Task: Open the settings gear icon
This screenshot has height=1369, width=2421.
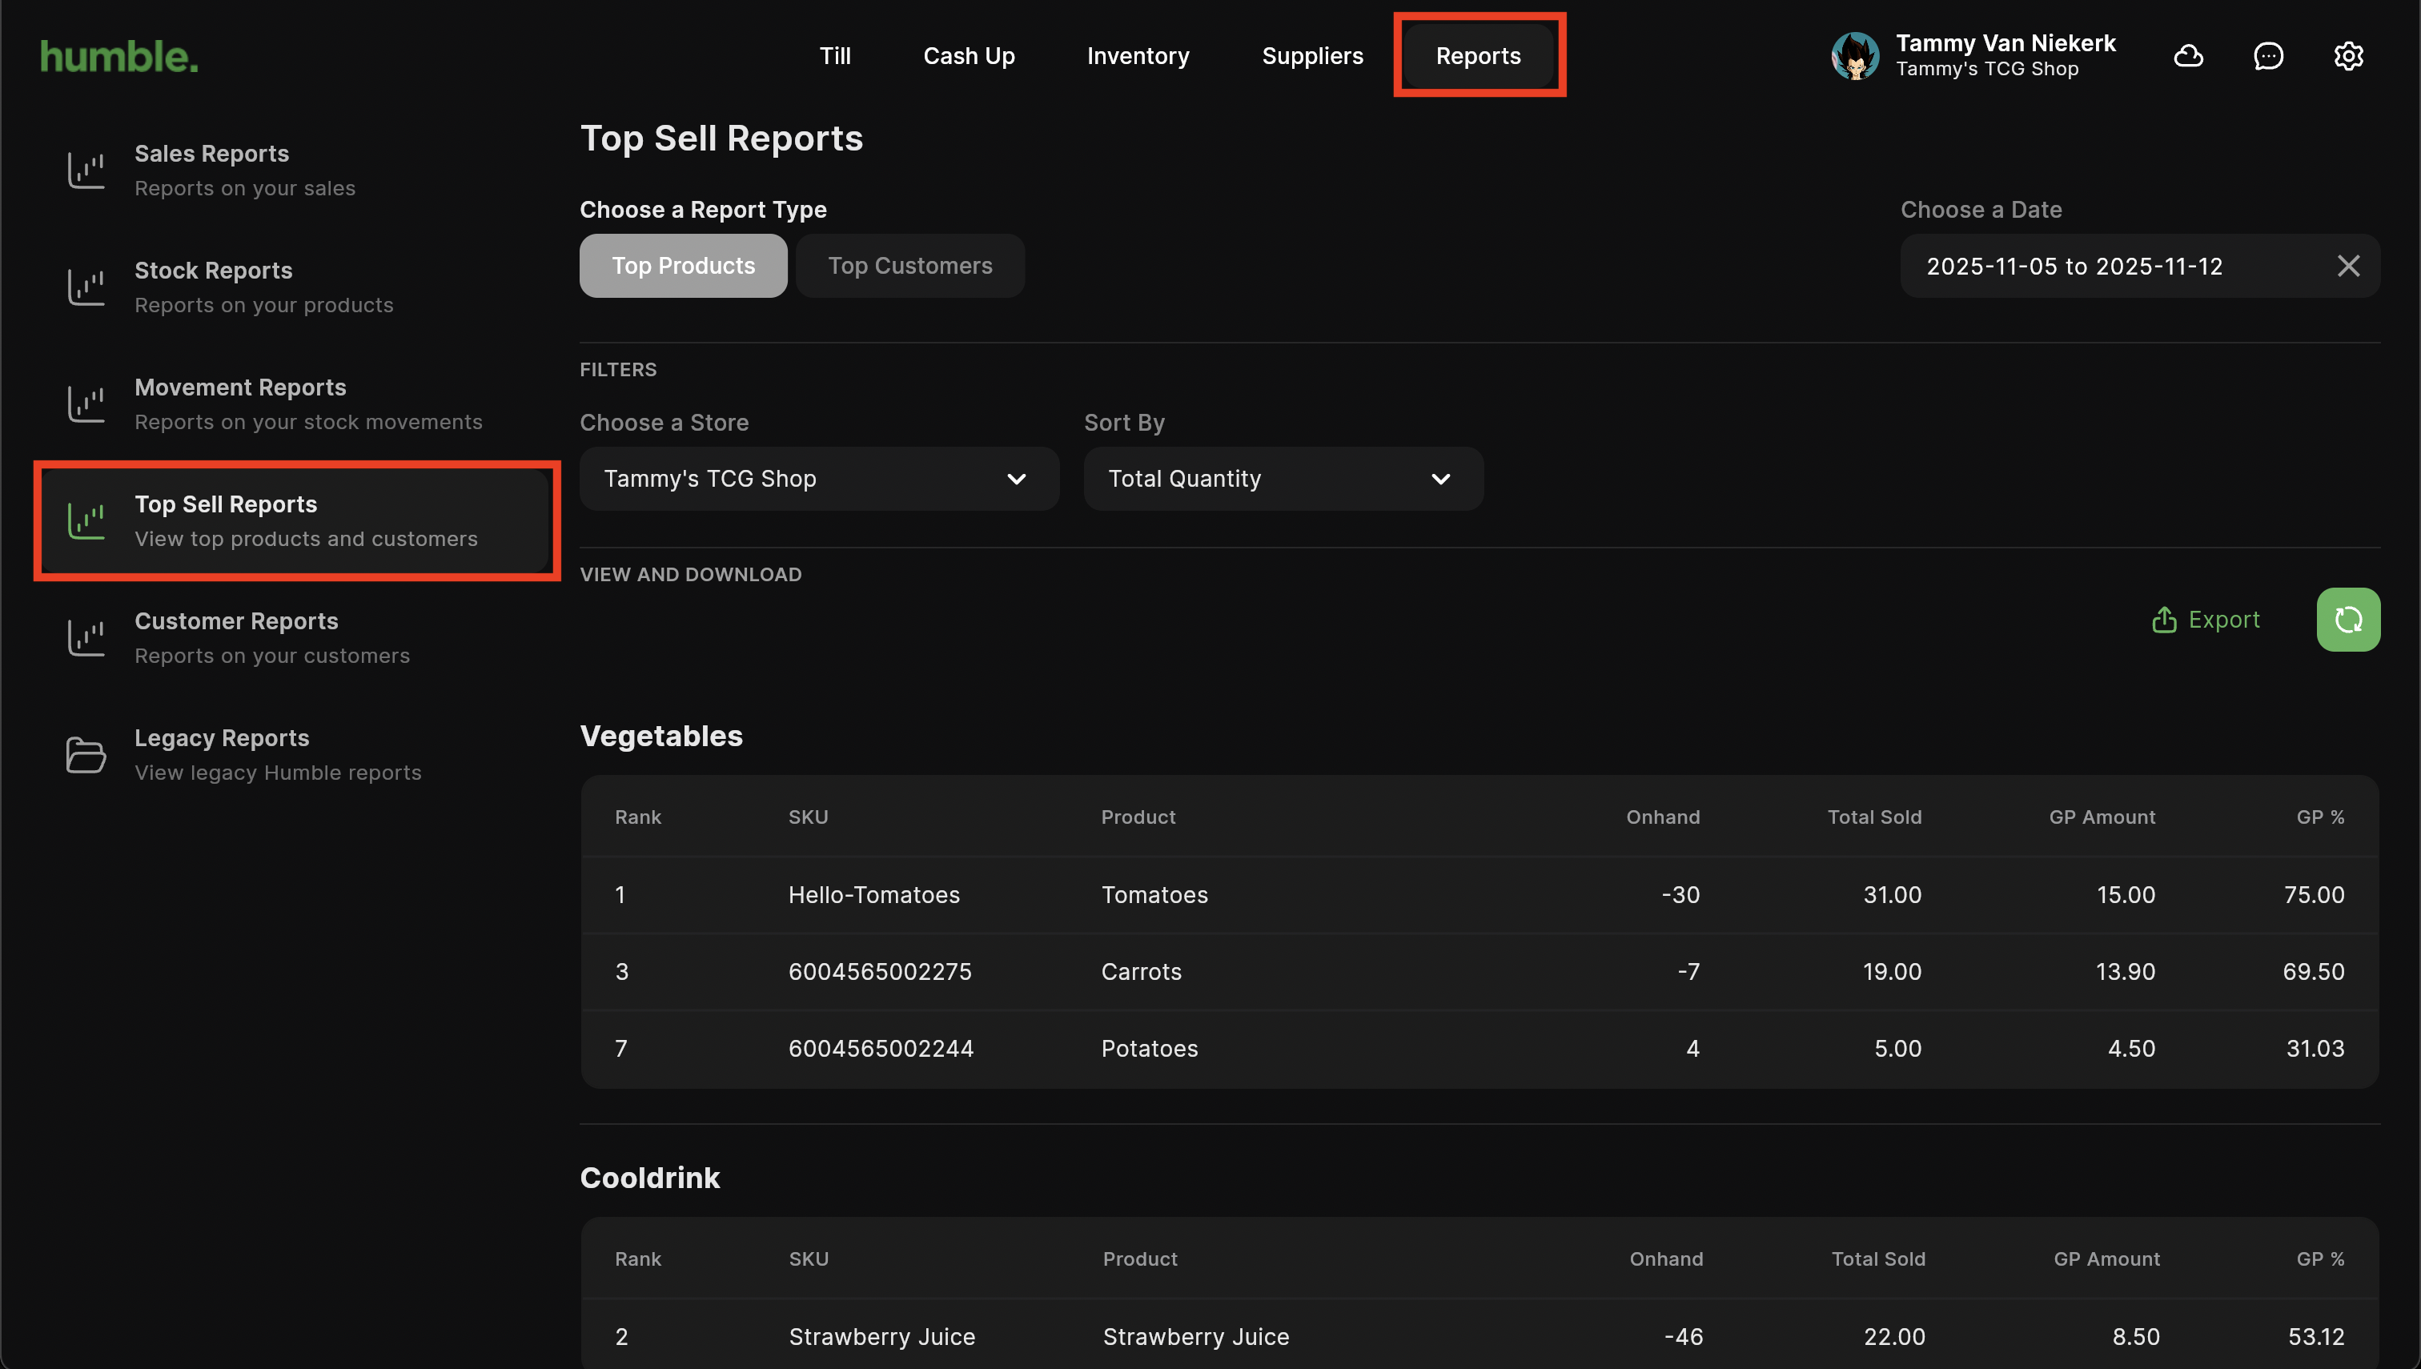Action: coord(2347,56)
